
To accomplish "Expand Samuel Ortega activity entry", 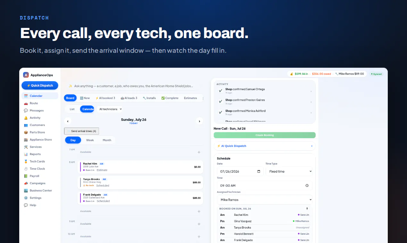I will 265,91.
